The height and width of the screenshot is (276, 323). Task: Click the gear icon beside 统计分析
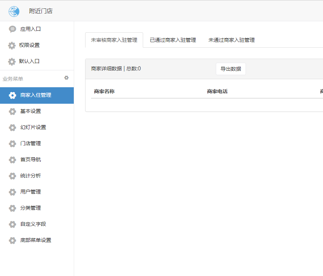point(12,176)
